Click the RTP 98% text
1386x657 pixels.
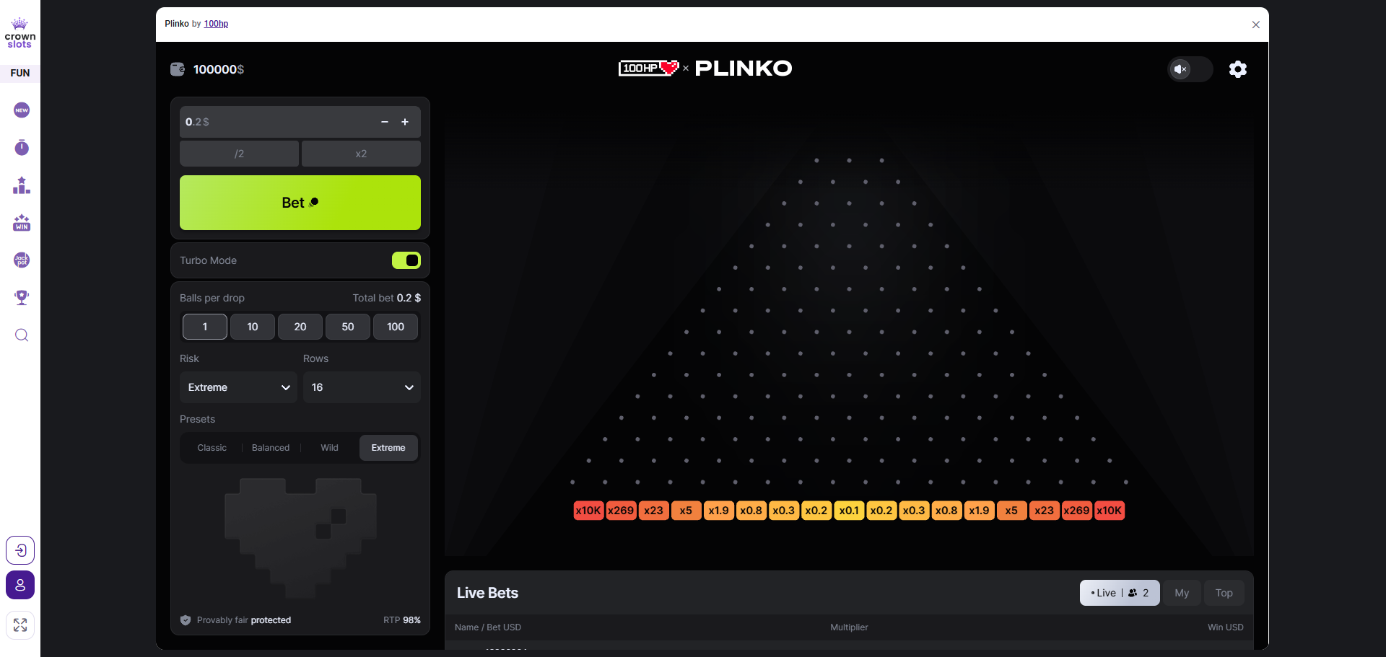[x=402, y=620]
